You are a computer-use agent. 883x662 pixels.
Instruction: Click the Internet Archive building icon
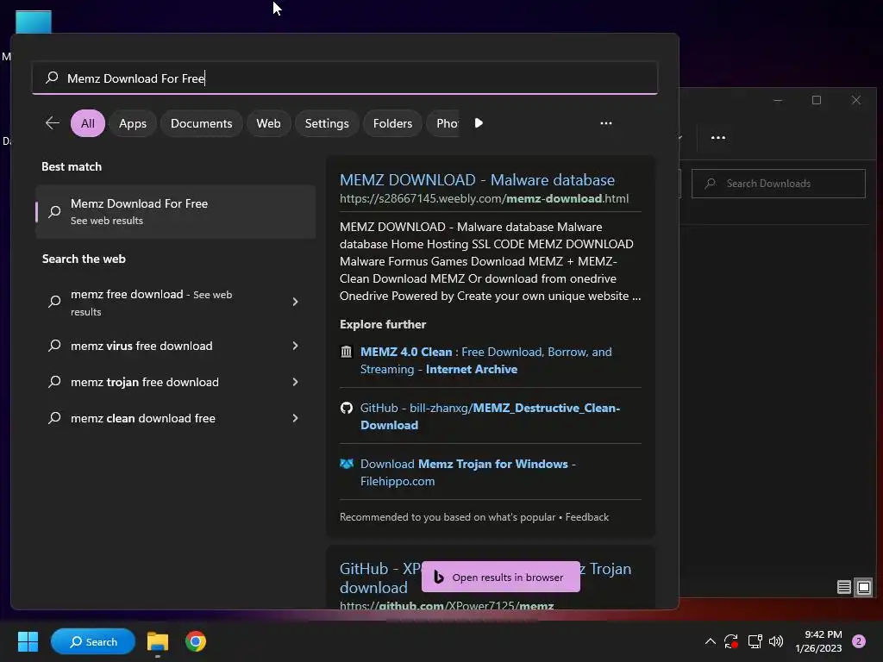[347, 352]
